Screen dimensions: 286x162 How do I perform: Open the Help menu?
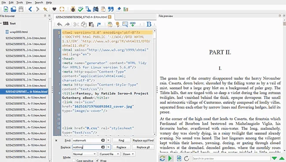click(49, 3)
